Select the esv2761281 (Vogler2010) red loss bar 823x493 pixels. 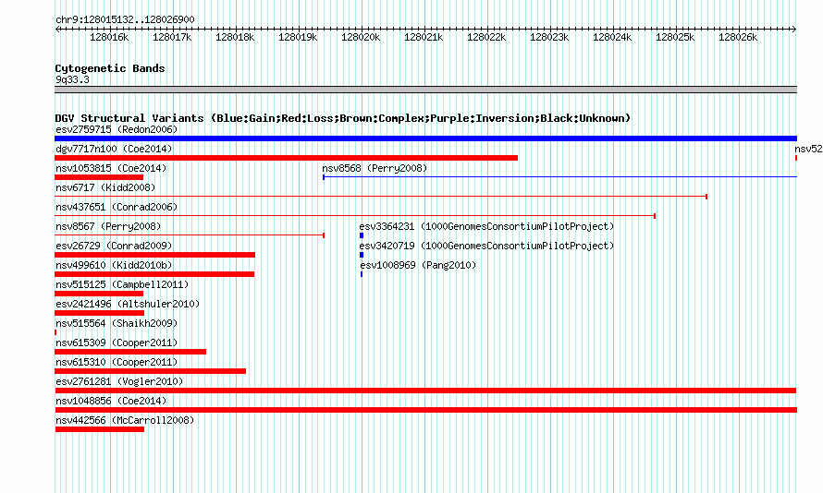pyautogui.click(x=425, y=391)
